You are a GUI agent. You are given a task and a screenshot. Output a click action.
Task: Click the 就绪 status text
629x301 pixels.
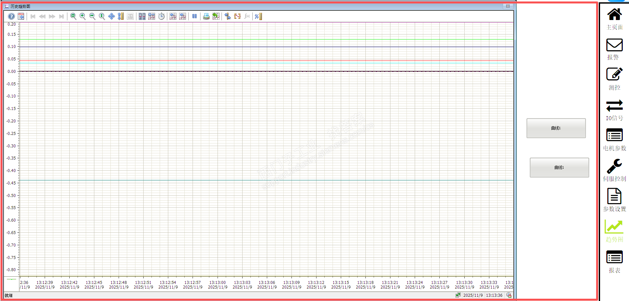9,295
